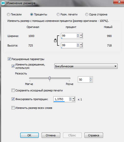Screen dimensions: 124x142
Task: Click the Резкость slider handle
Action: click(49, 78)
